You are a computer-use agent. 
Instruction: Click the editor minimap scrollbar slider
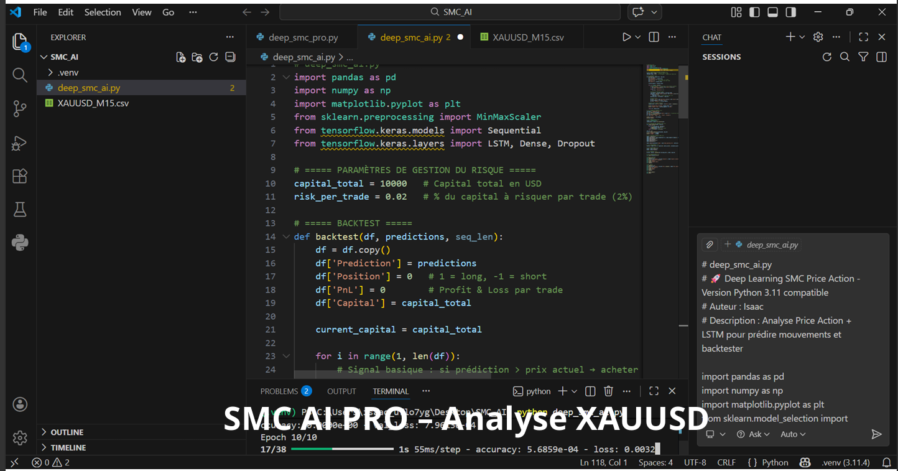(x=683, y=93)
